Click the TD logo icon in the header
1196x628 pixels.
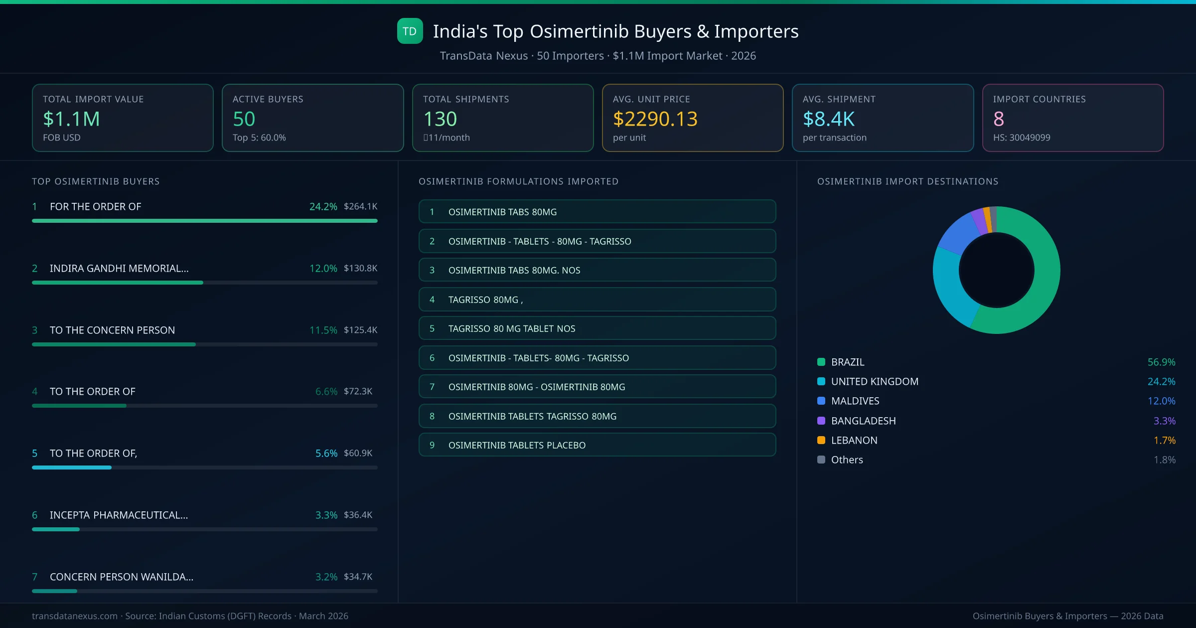(x=410, y=31)
